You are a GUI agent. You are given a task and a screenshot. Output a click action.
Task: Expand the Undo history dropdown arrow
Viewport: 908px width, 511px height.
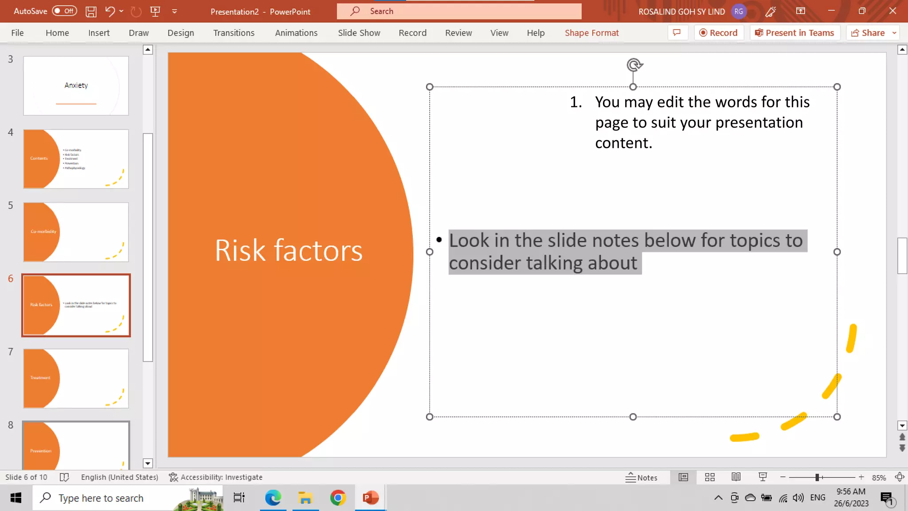(x=121, y=12)
